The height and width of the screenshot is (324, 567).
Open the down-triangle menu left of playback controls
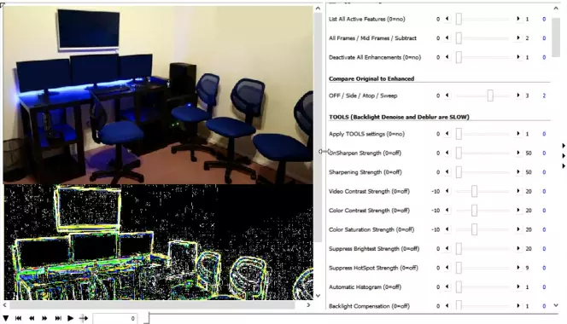point(6,318)
